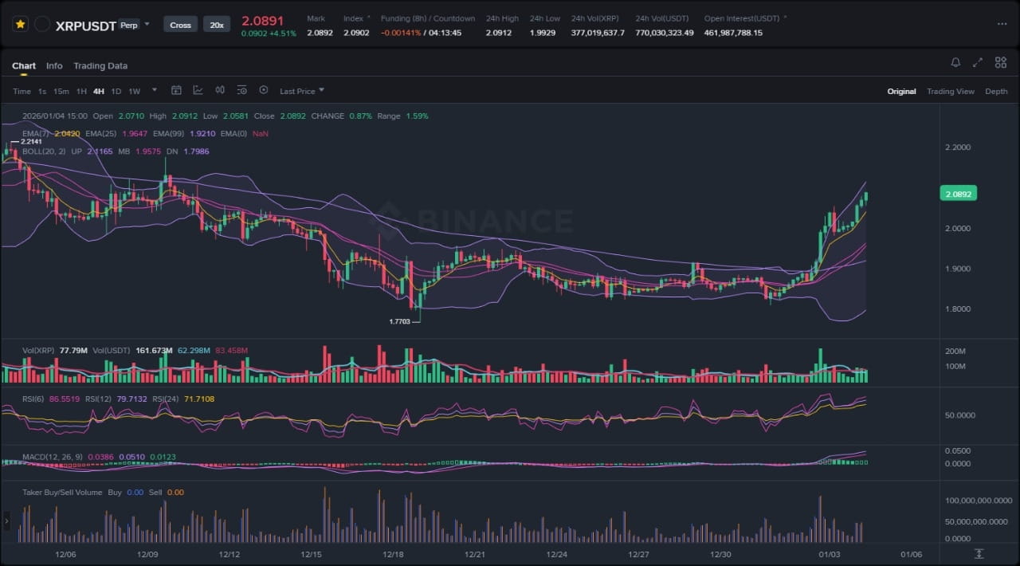Select the Trading View chart mode

(x=950, y=92)
